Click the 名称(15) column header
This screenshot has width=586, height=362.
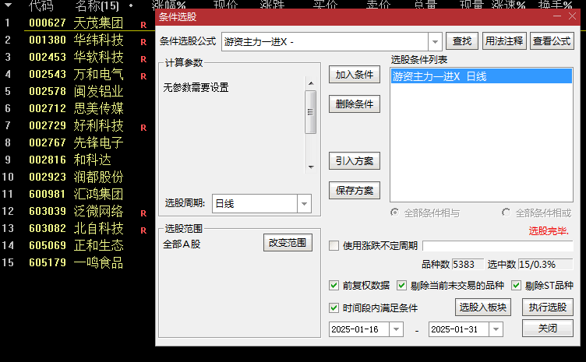tap(97, 5)
